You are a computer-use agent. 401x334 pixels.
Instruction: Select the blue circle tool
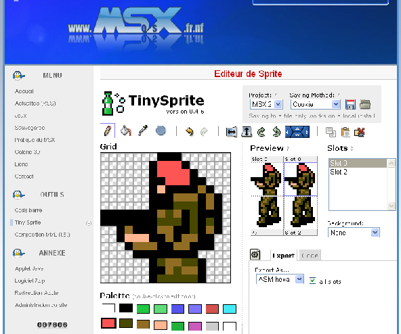[x=161, y=130]
